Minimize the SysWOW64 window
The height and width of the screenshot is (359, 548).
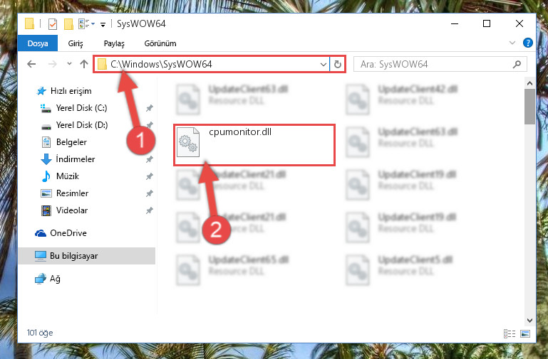pyautogui.click(x=455, y=23)
